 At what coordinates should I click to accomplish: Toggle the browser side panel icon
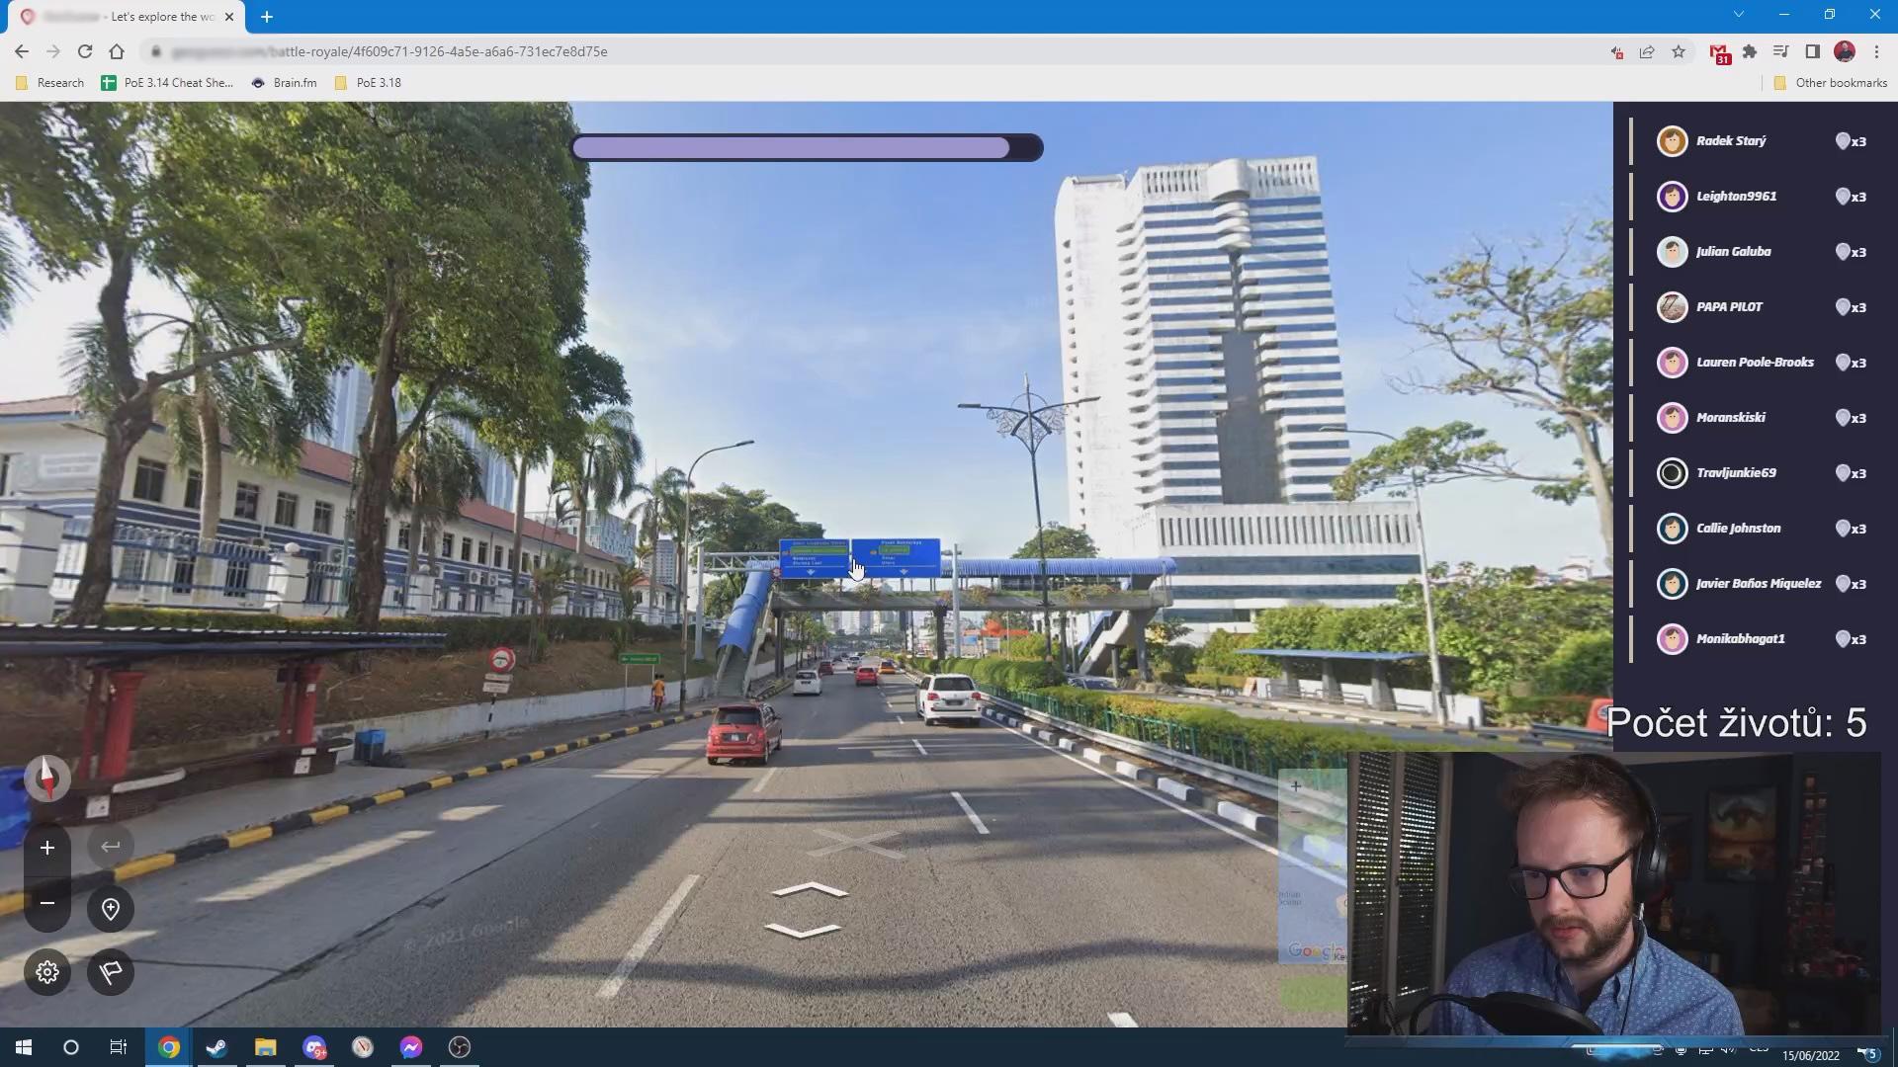point(1812,51)
